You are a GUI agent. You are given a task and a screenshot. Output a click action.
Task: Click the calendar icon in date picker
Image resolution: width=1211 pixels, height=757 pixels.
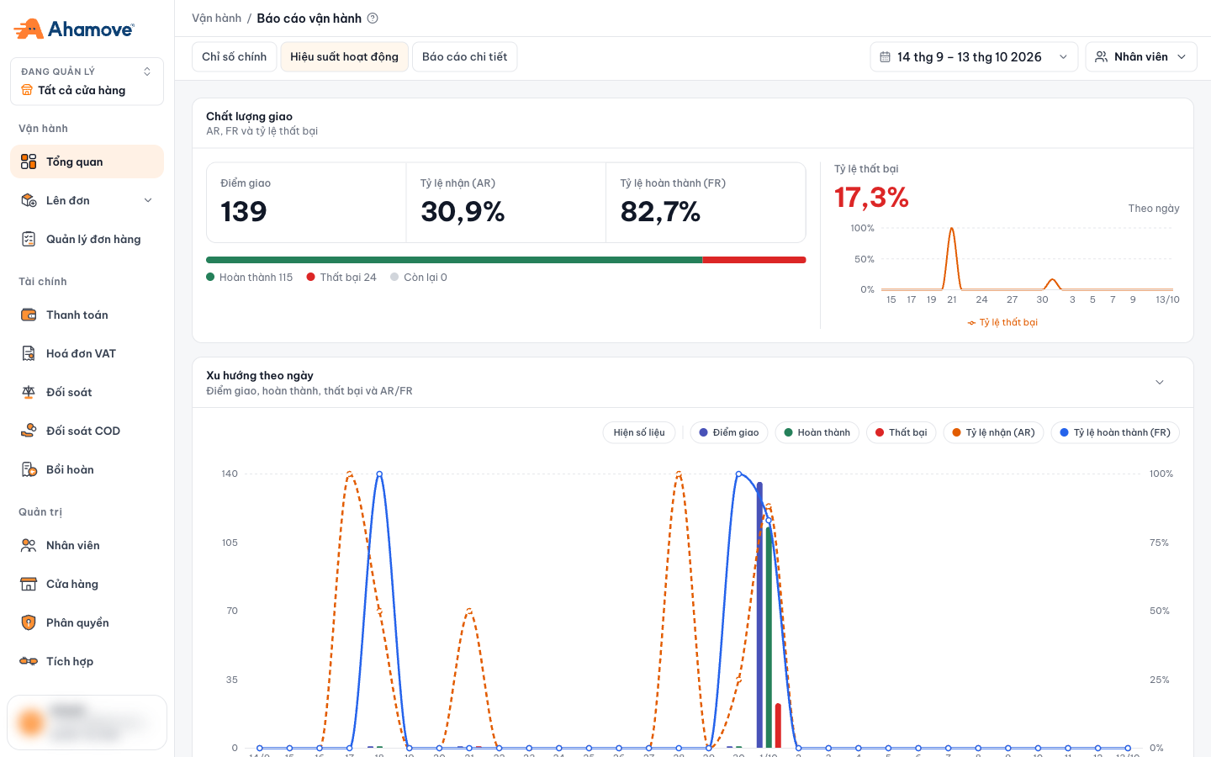point(885,57)
